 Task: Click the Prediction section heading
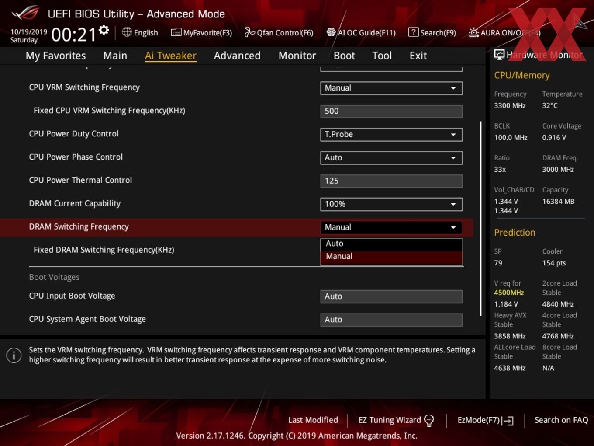pos(515,233)
